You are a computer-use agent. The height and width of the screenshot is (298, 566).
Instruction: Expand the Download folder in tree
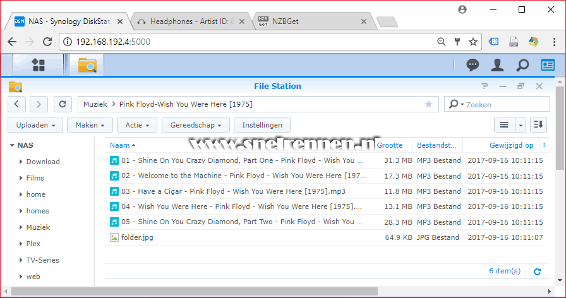[21, 162]
